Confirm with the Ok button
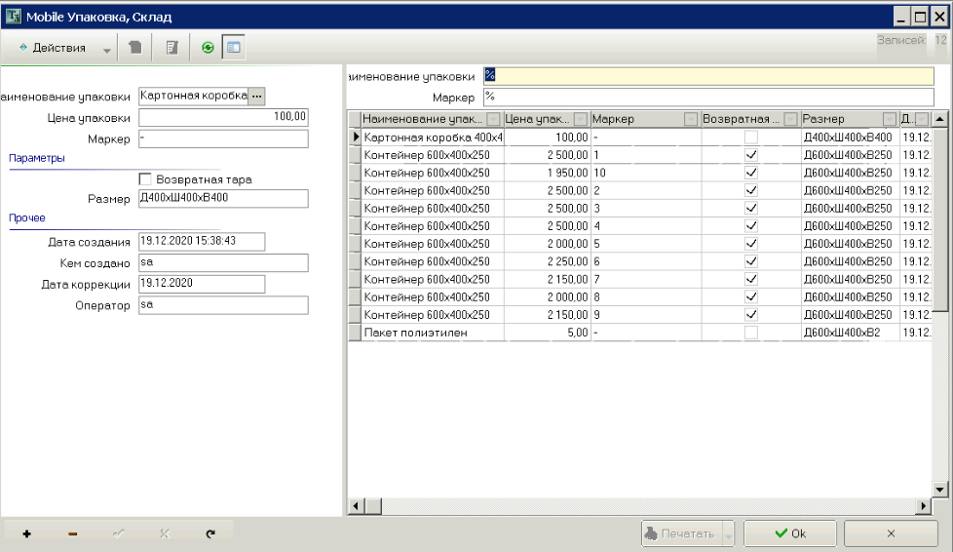Screen dimensions: 953x552 790,533
